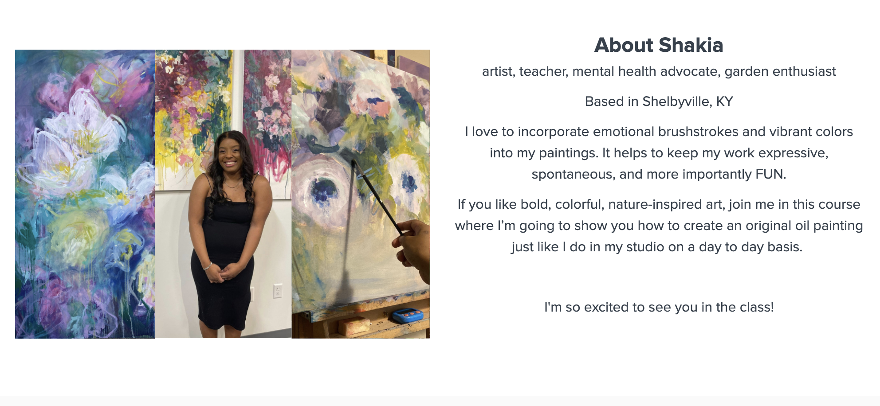Click the "spontaneous, and more importantly FUN" line

[659, 174]
